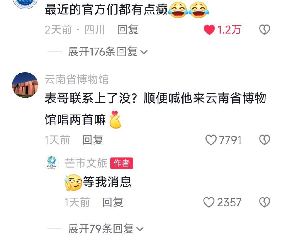The image size is (284, 244).
Task: Expand 展开79条回复 replies
Action: 106,229
